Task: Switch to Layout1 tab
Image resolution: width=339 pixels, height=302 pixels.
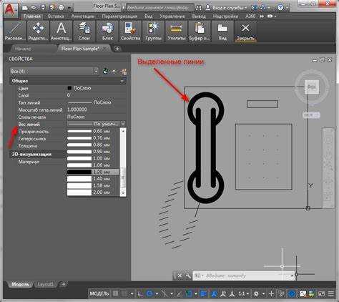Action: (x=45, y=284)
